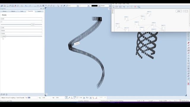Click the Undo arrow in the top toolbar
This screenshot has height=107, width=190.
coord(26,6)
